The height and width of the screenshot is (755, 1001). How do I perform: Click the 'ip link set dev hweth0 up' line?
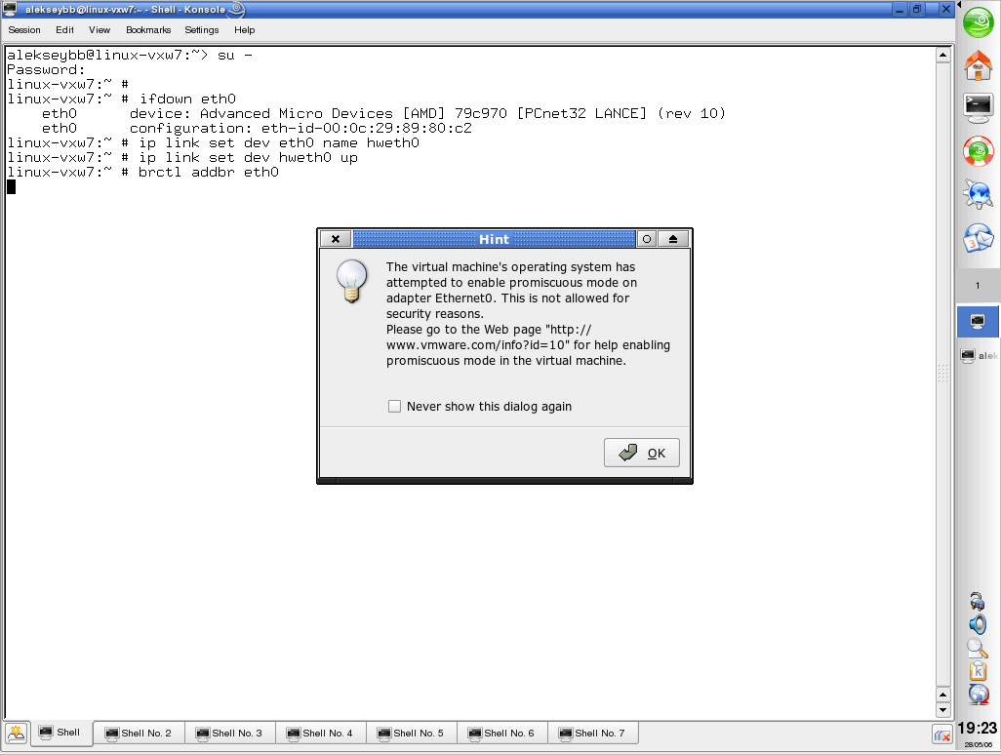point(182,158)
